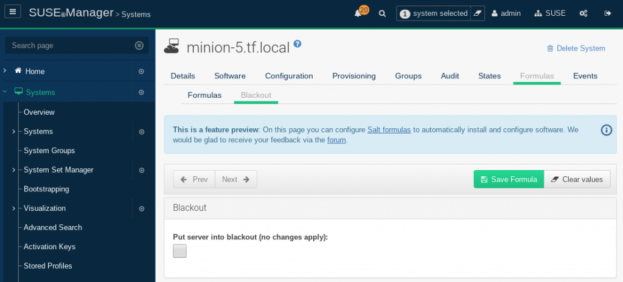Switch to the Software tab
Screen dimensions: 623x282
coord(229,76)
